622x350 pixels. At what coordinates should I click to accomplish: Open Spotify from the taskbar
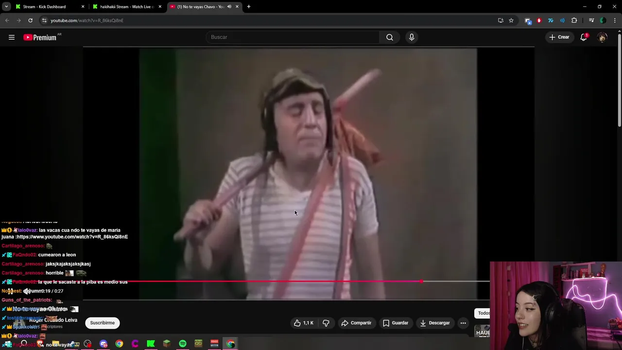[x=183, y=344]
